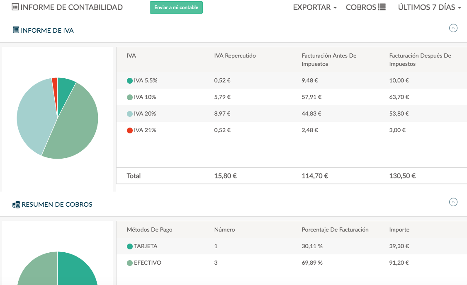Click the Tarjeta payment legend dot
The height and width of the screenshot is (285, 467).
point(130,246)
